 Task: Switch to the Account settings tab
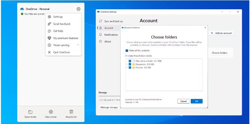[x=109, y=28]
